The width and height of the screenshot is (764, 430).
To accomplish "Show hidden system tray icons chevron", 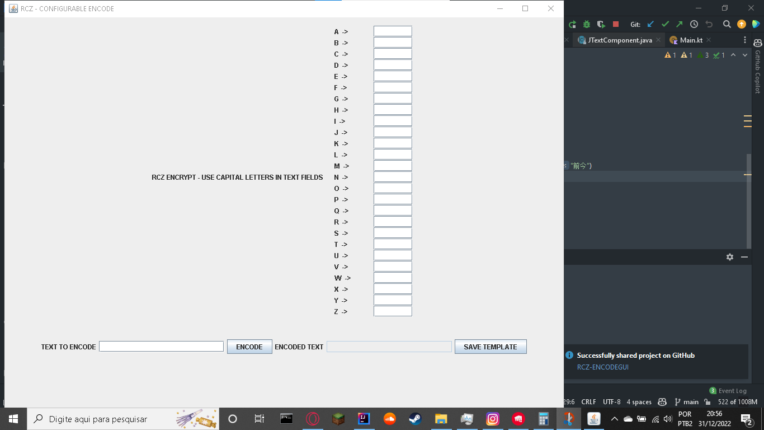I will pyautogui.click(x=614, y=419).
